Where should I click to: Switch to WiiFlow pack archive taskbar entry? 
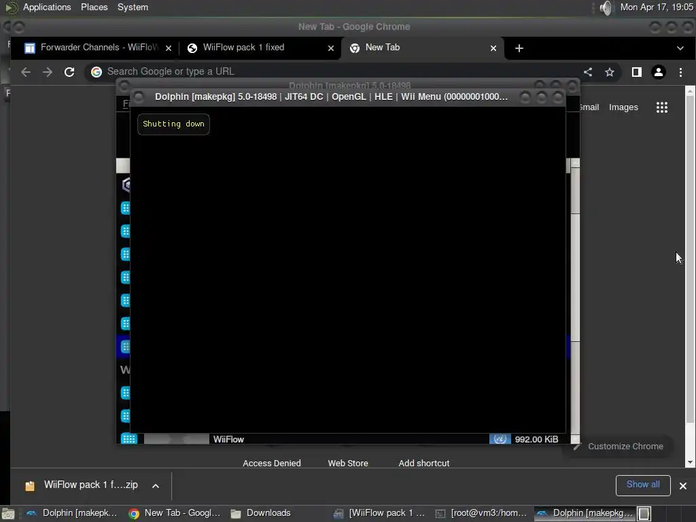point(381,513)
